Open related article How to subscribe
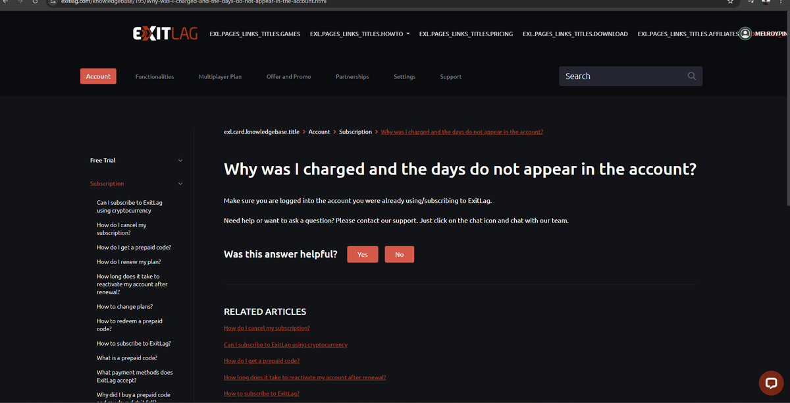Viewport: 790px width, 403px height. pos(261,394)
